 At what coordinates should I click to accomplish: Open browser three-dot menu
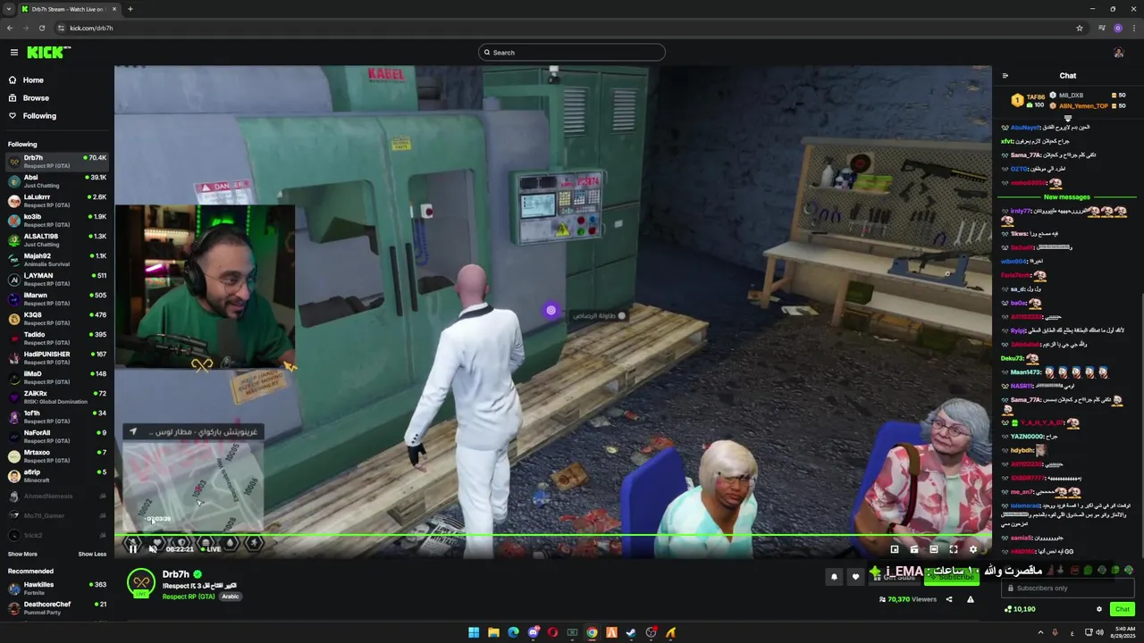tap(1134, 28)
